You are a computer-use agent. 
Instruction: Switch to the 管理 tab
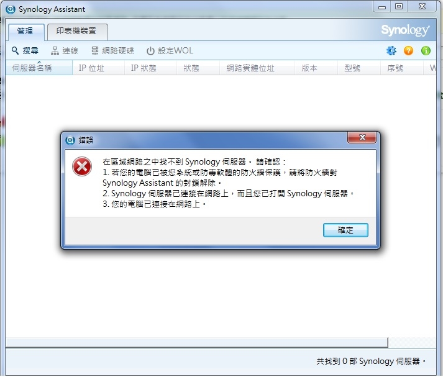26,32
